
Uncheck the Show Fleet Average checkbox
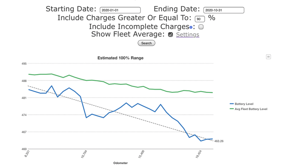click(170, 35)
